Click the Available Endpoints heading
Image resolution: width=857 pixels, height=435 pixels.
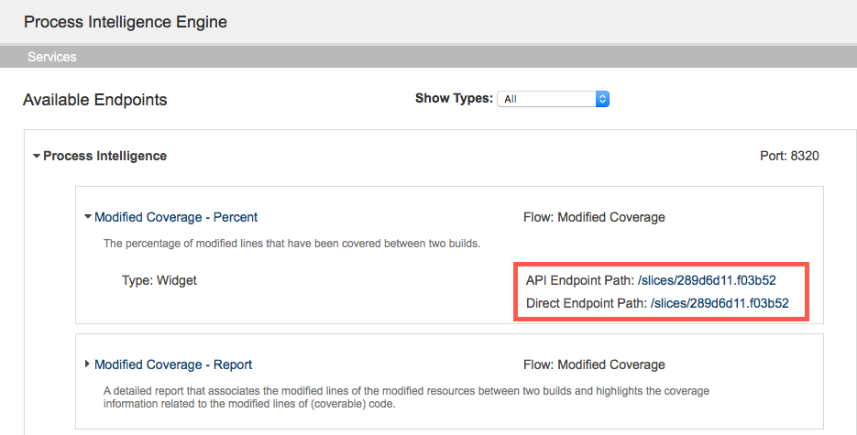click(95, 100)
